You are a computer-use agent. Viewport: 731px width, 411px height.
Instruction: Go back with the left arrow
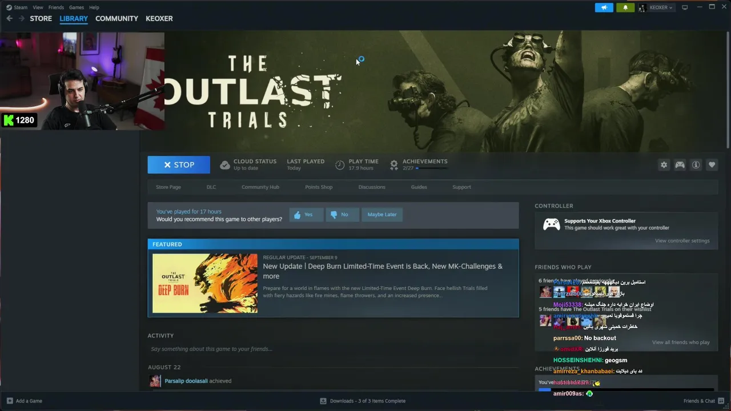(9, 18)
